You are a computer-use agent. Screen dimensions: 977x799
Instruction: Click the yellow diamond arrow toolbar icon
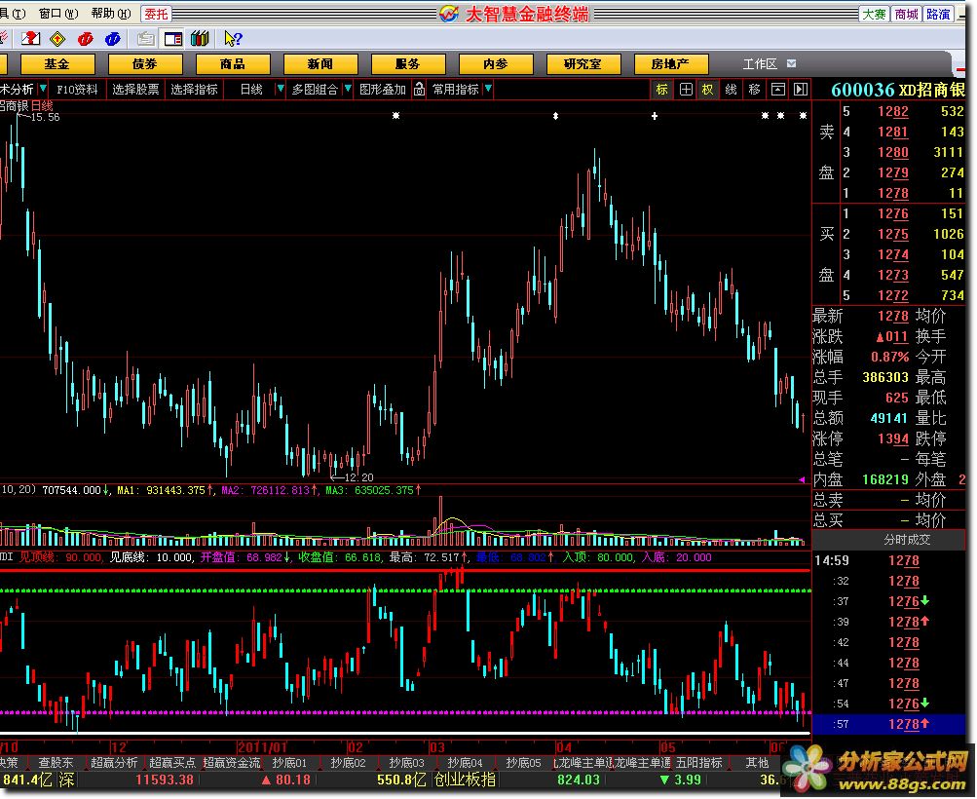[57, 39]
